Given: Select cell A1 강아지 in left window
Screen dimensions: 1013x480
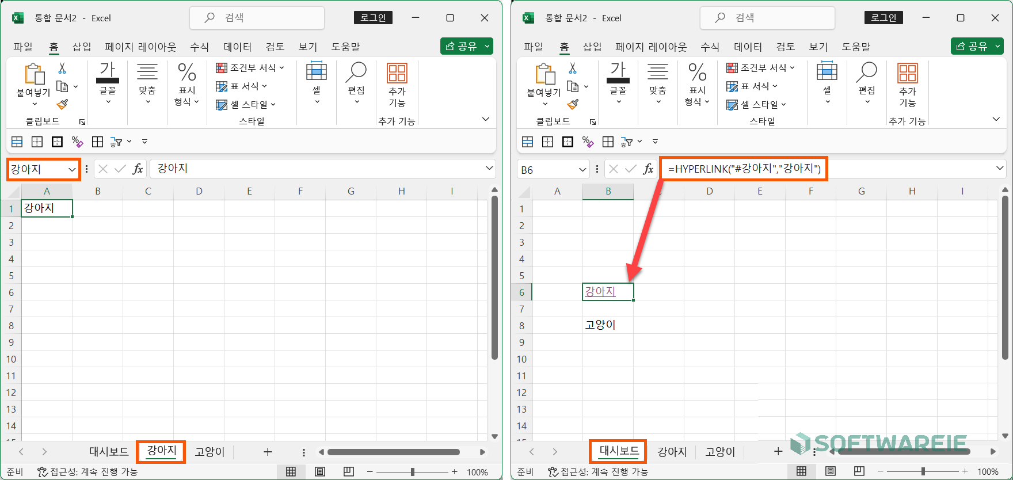Looking at the screenshot, I should coord(47,208).
